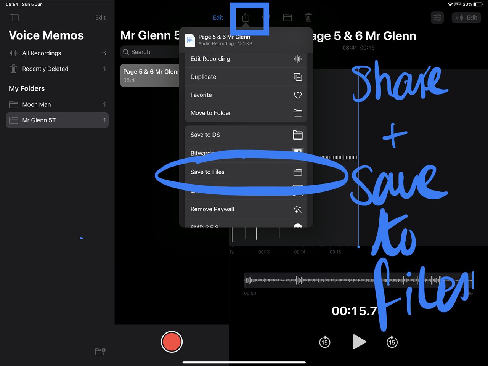Choose Save to Files action

(x=246, y=172)
